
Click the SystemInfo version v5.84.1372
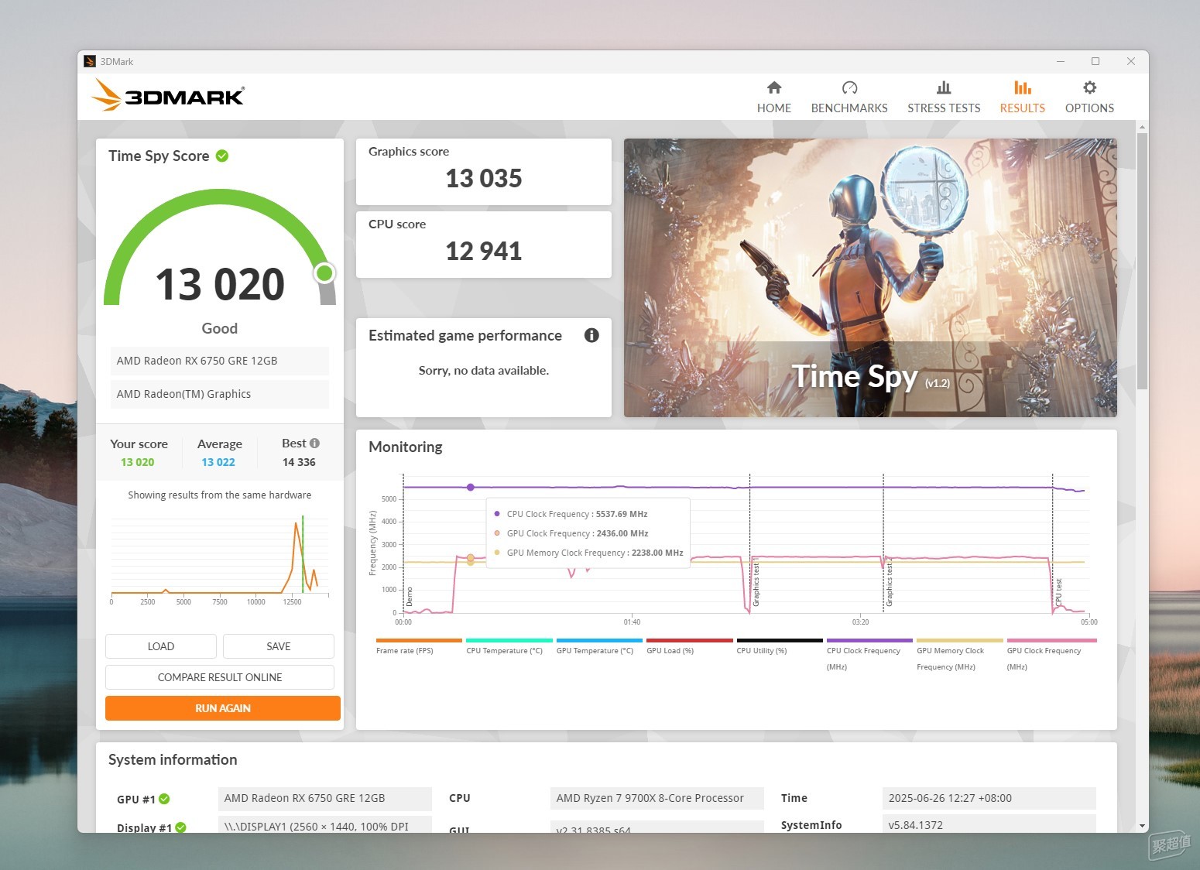coord(989,824)
